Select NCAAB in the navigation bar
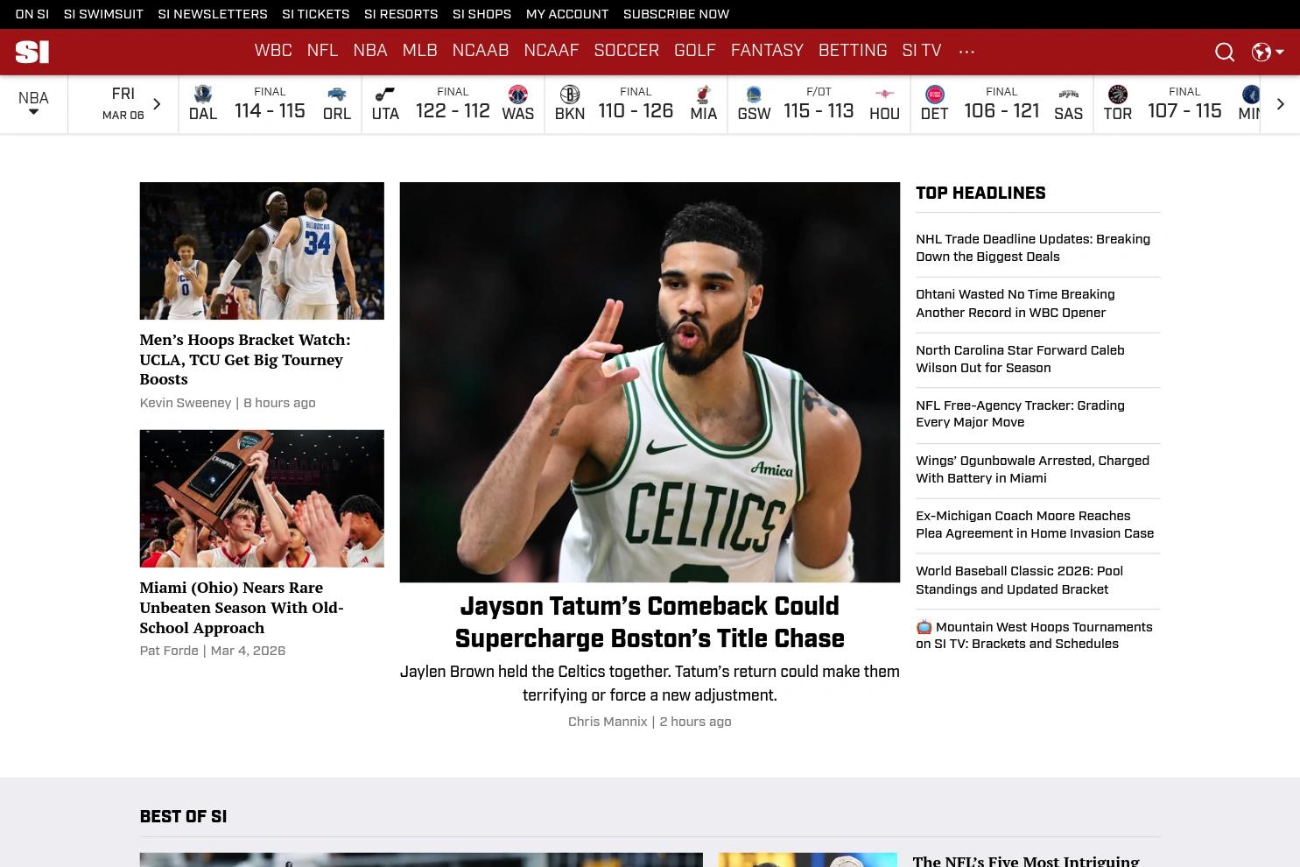Viewport: 1300px width, 867px height. pyautogui.click(x=481, y=51)
